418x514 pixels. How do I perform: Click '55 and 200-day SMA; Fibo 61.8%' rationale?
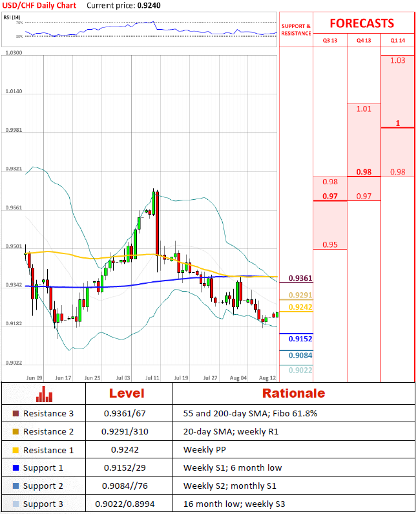pyautogui.click(x=250, y=413)
